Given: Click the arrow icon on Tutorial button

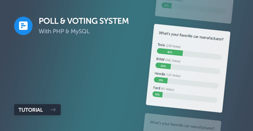Looking at the screenshot, I should [53, 110].
